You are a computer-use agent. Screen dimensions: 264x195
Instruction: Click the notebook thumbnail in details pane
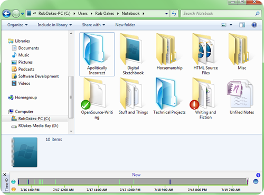24,152
